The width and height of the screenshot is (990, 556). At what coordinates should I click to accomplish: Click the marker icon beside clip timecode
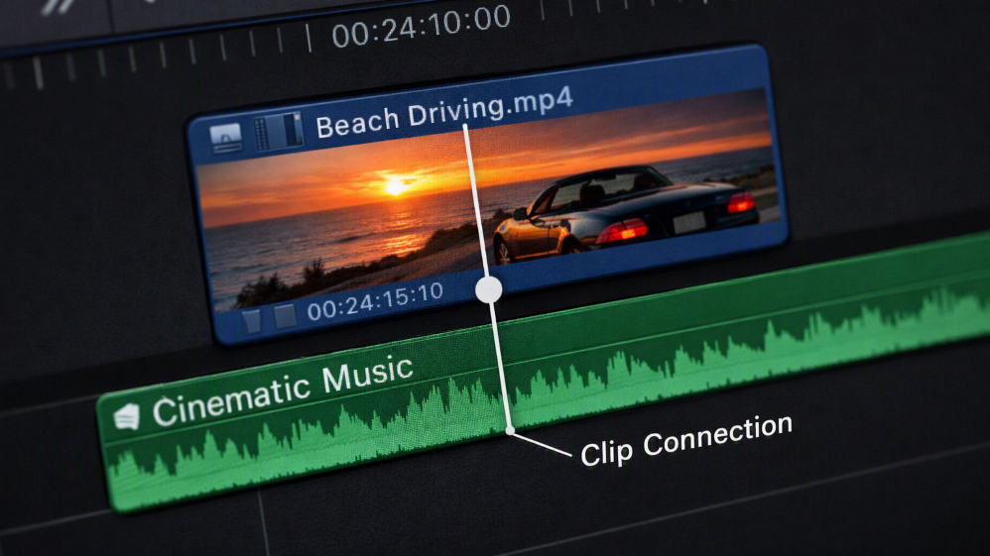pos(252,320)
